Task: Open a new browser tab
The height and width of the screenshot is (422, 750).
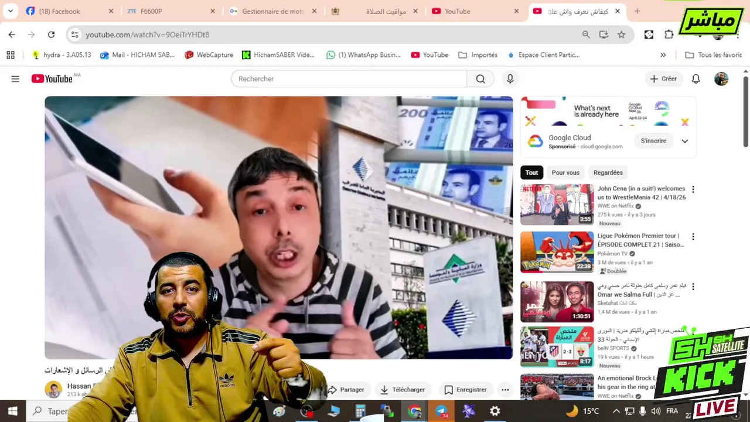Action: pyautogui.click(x=637, y=11)
